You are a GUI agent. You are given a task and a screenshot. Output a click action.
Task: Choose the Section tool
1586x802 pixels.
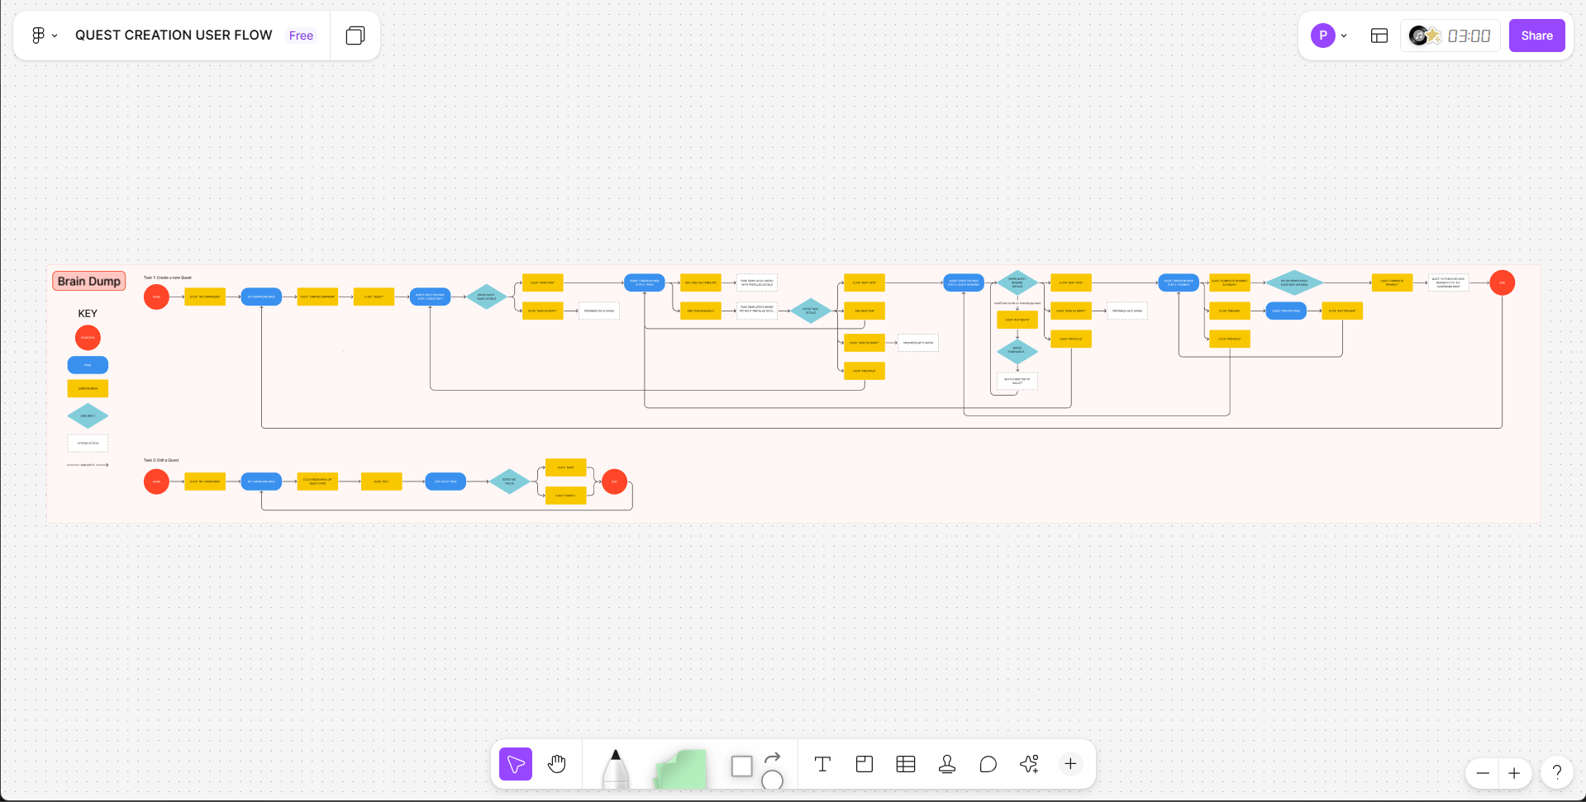pos(864,764)
